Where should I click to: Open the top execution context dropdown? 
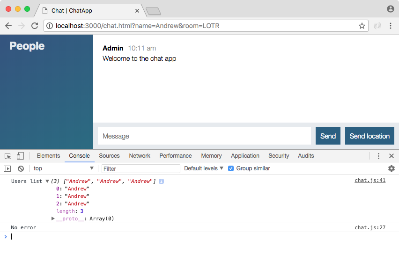tap(63, 168)
